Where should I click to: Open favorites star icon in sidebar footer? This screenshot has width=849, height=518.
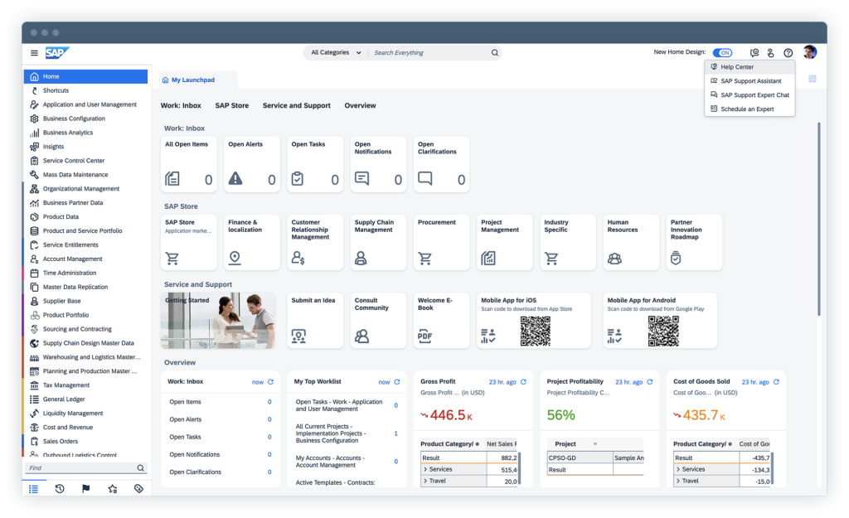pos(113,489)
